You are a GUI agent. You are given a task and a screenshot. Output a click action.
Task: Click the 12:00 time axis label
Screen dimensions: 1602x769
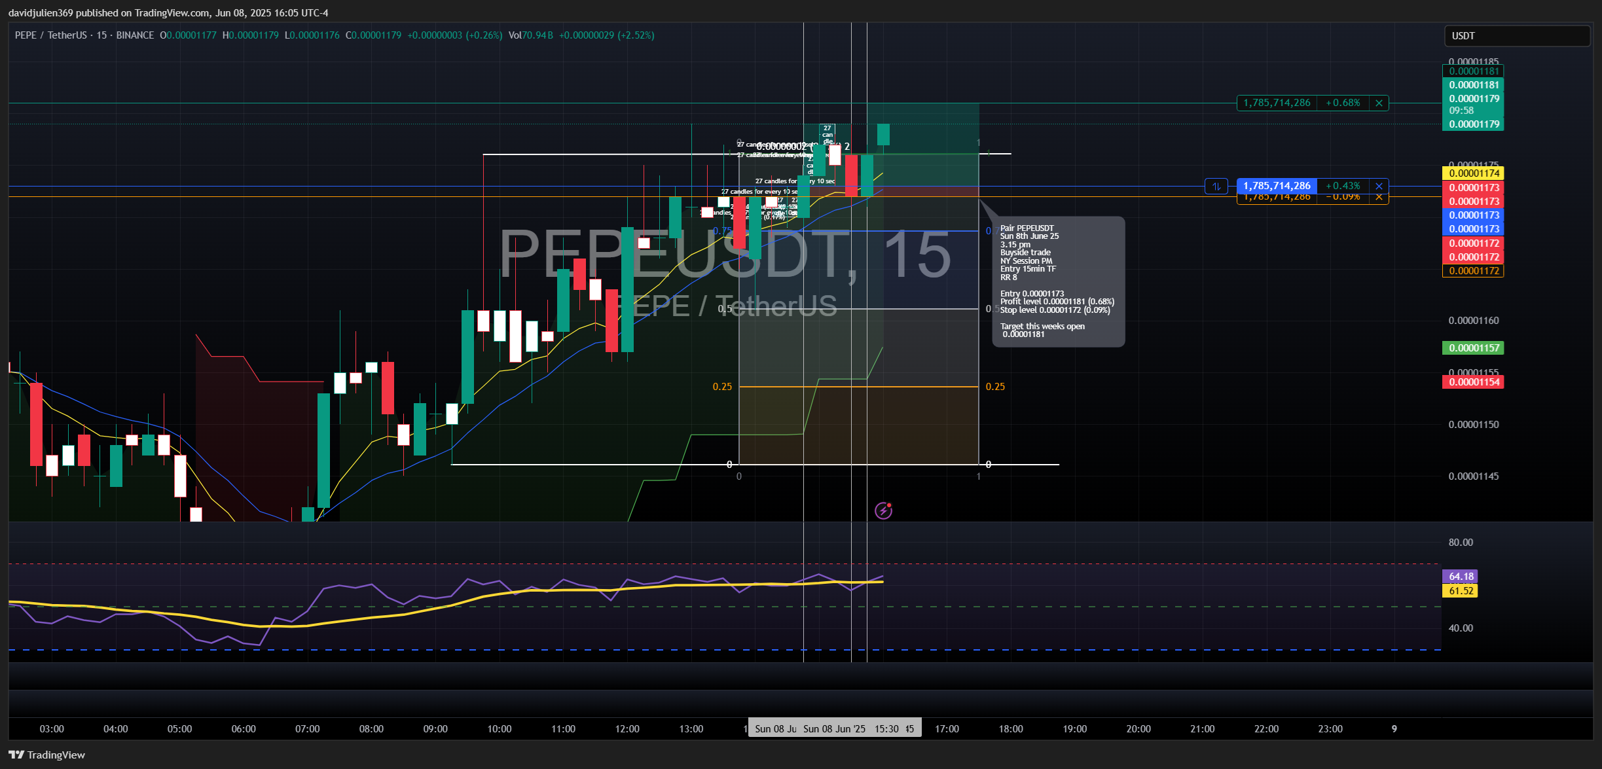[627, 729]
